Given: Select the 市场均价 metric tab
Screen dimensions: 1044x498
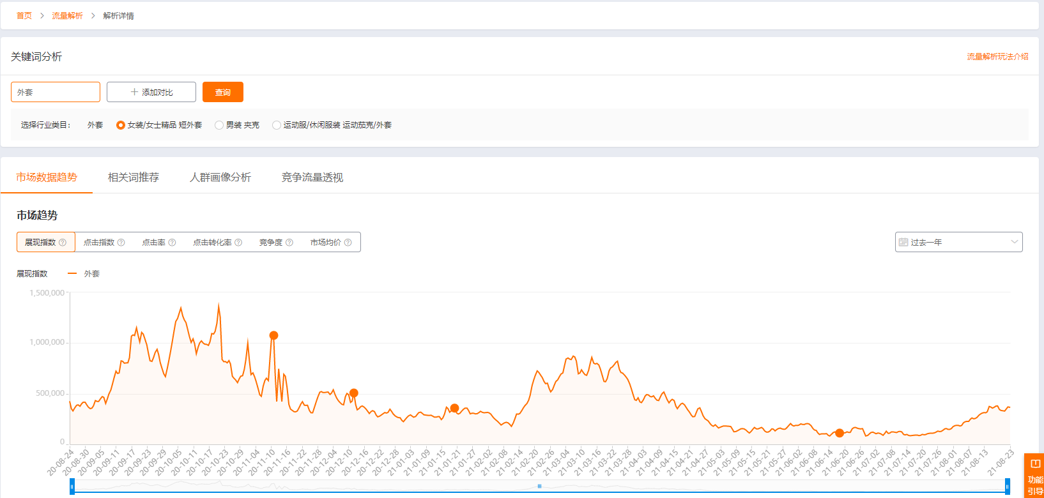Looking at the screenshot, I should point(331,242).
